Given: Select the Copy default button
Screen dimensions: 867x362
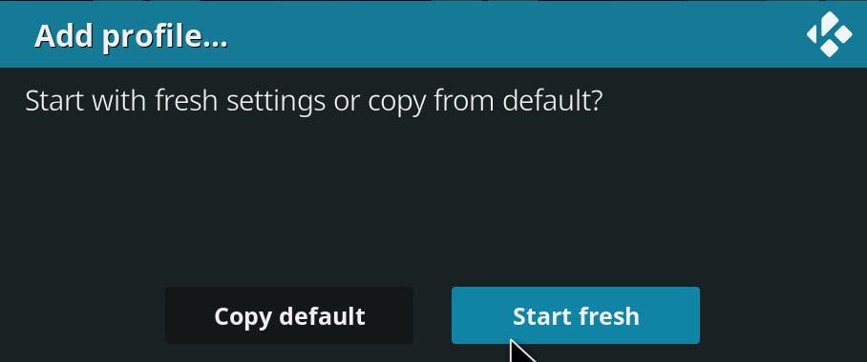Looking at the screenshot, I should point(289,315).
